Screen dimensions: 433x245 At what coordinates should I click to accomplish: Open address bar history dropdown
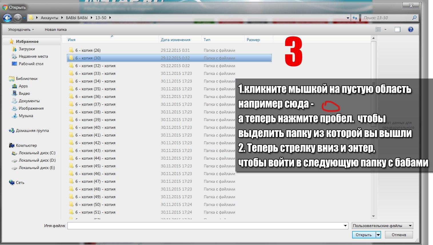(348, 18)
